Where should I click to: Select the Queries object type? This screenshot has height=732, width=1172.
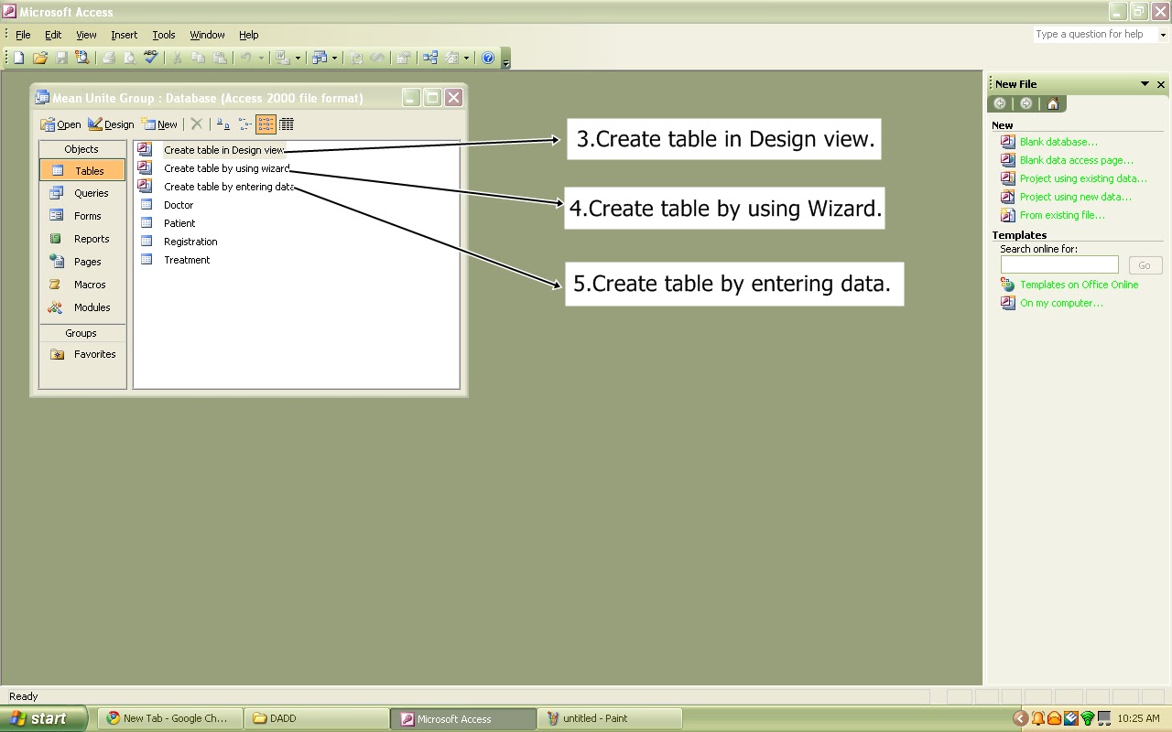click(x=82, y=193)
